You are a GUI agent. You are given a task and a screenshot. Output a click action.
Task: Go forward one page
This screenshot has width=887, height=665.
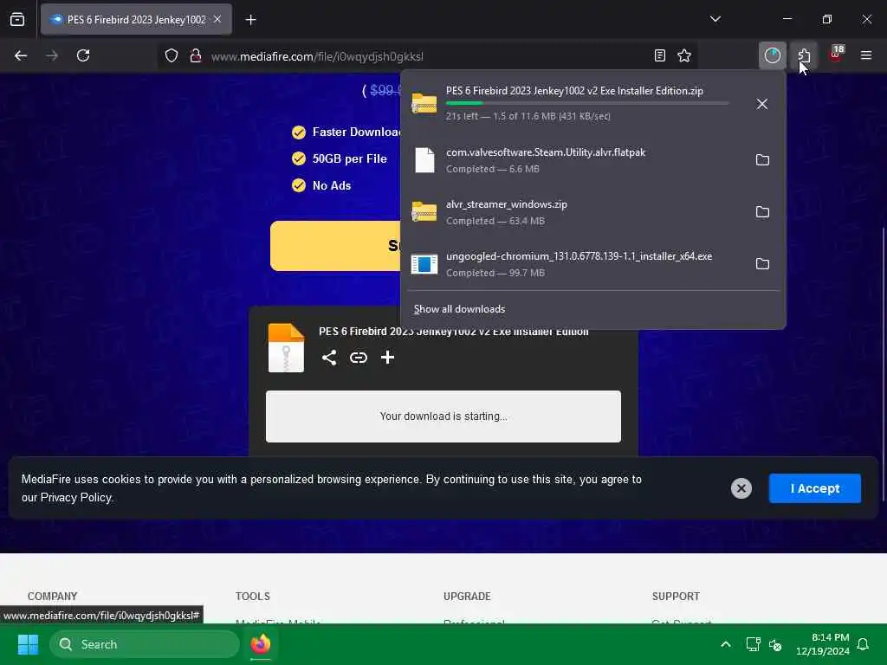pos(52,55)
